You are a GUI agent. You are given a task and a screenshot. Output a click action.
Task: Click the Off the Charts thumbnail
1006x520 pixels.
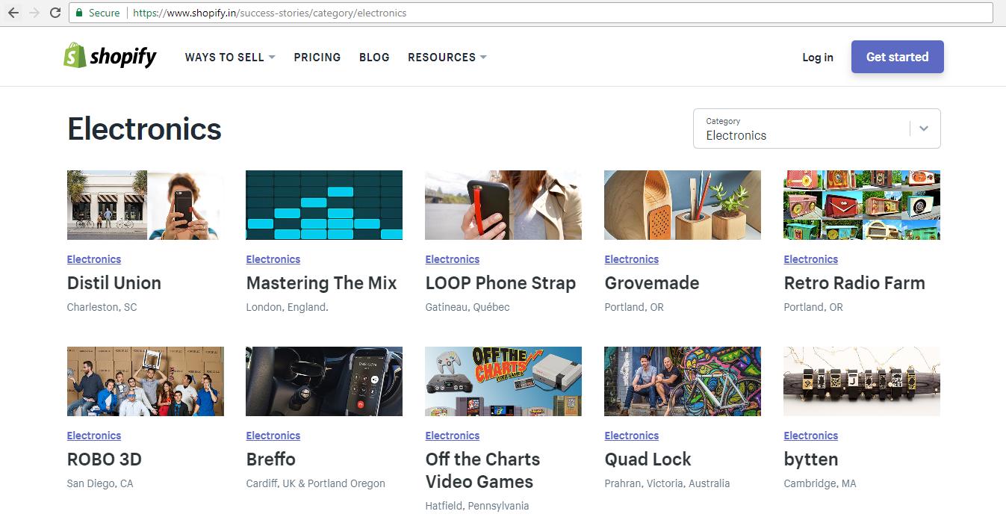[503, 381]
